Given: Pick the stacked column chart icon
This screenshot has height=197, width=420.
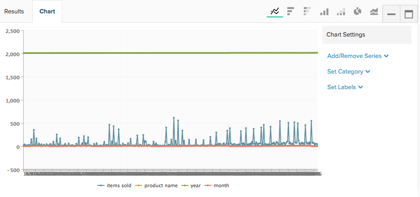Looking at the screenshot, I should click(341, 12).
